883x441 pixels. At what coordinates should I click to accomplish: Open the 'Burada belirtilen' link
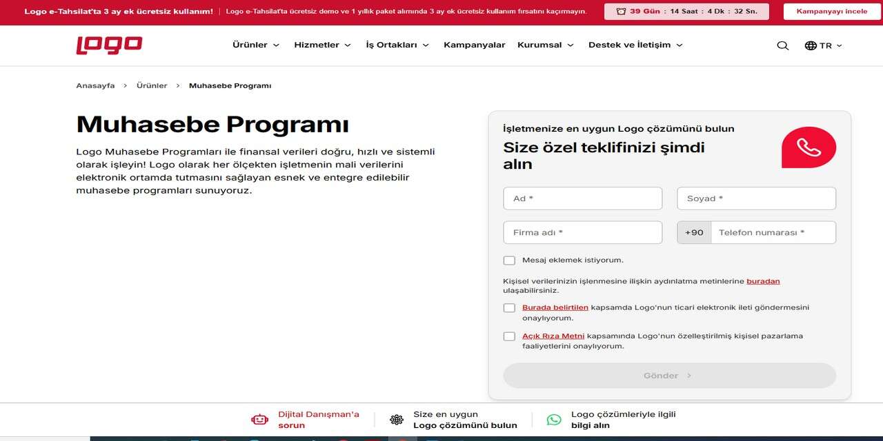(x=555, y=307)
